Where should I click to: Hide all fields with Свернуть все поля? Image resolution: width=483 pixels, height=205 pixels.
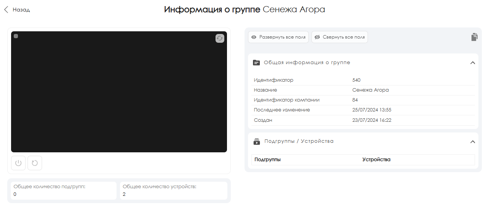[x=340, y=37]
